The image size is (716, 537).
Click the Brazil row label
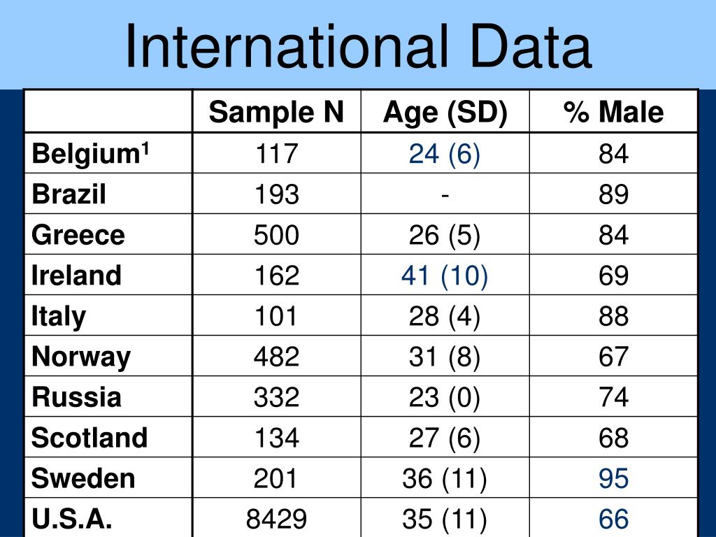tap(69, 194)
